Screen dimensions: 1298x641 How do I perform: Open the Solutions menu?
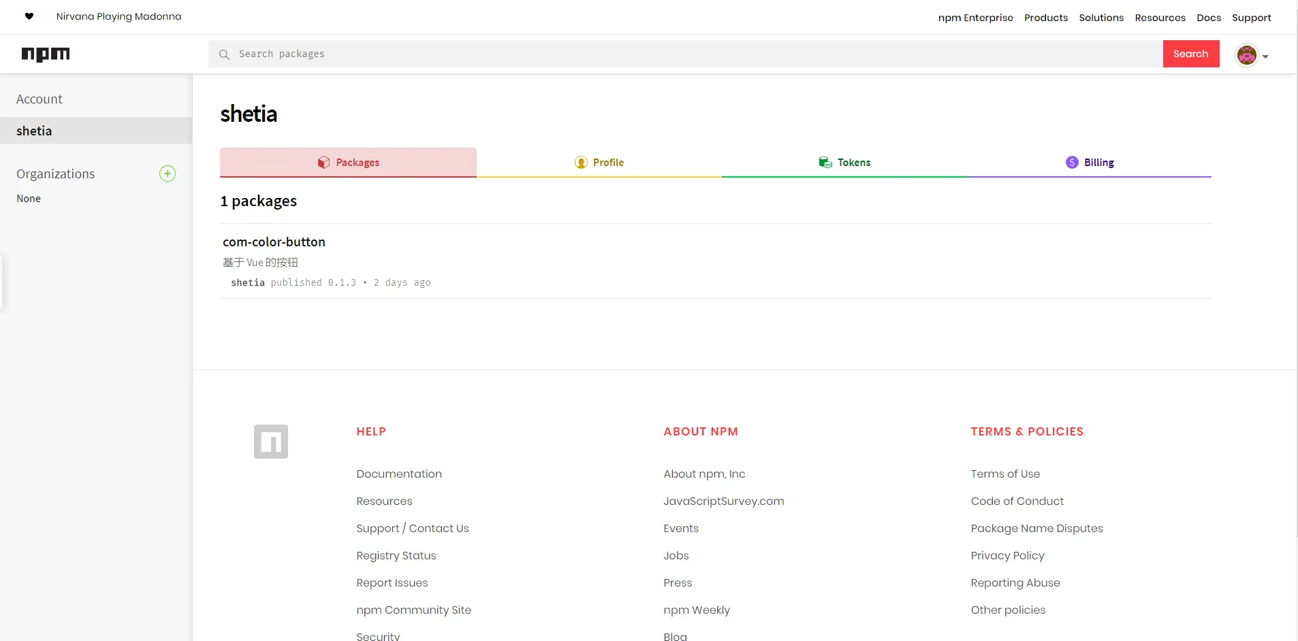tap(1101, 18)
